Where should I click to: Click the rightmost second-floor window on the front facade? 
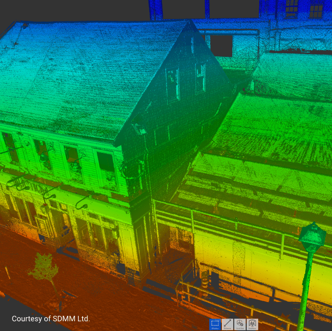106,163
